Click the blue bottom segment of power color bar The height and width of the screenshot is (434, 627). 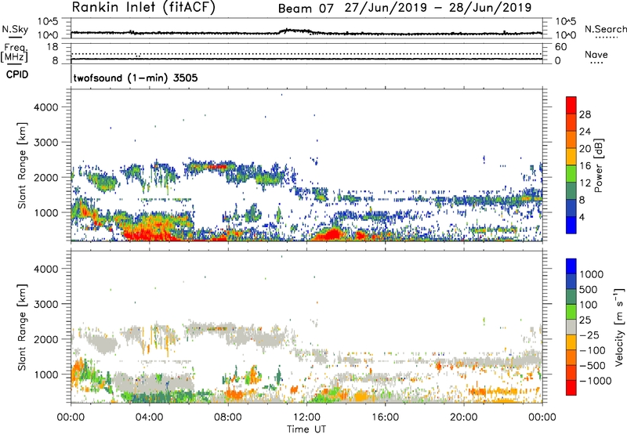point(571,225)
